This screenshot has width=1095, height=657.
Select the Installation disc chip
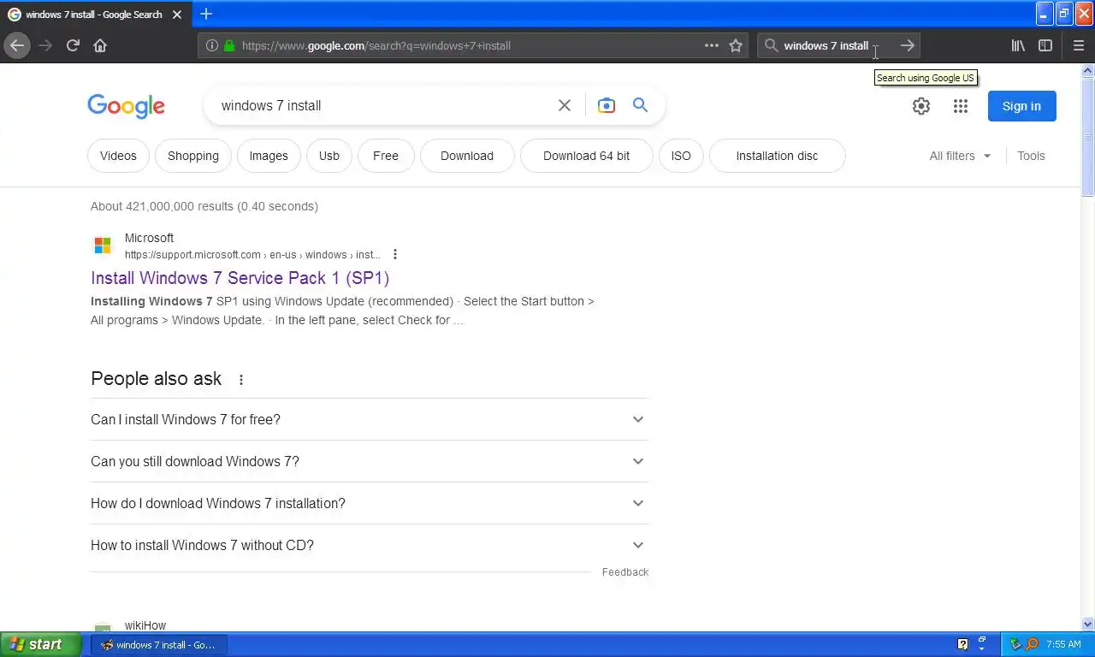point(777,156)
